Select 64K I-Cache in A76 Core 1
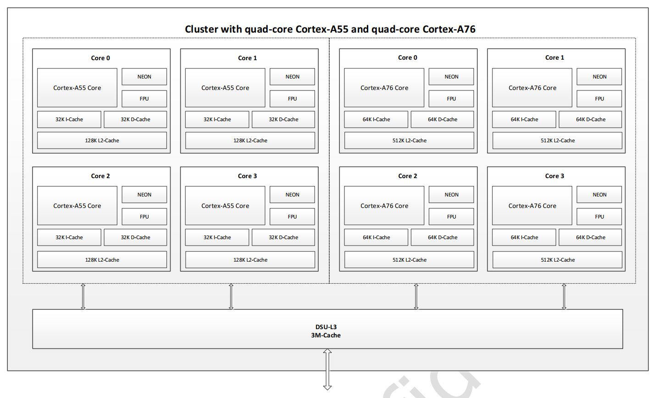 [x=524, y=119]
